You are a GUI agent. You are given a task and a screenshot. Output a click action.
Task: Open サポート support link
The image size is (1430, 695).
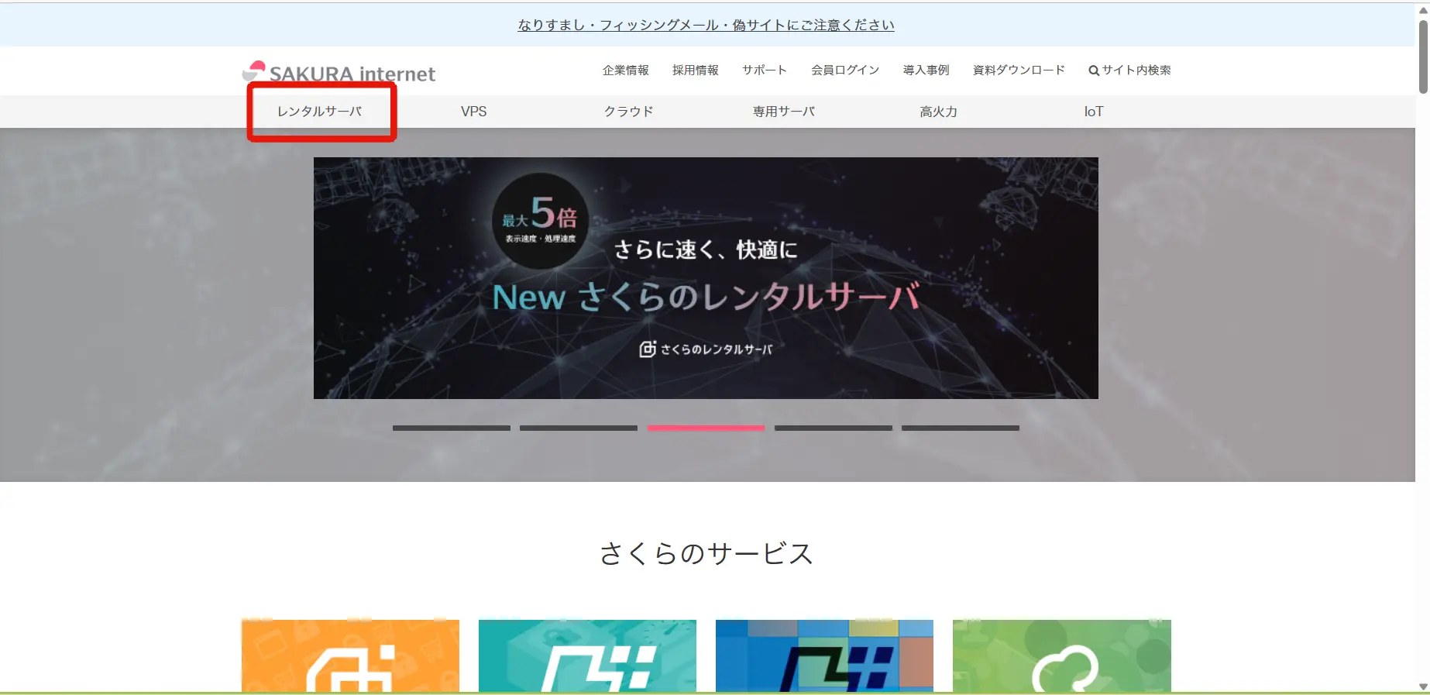(765, 70)
